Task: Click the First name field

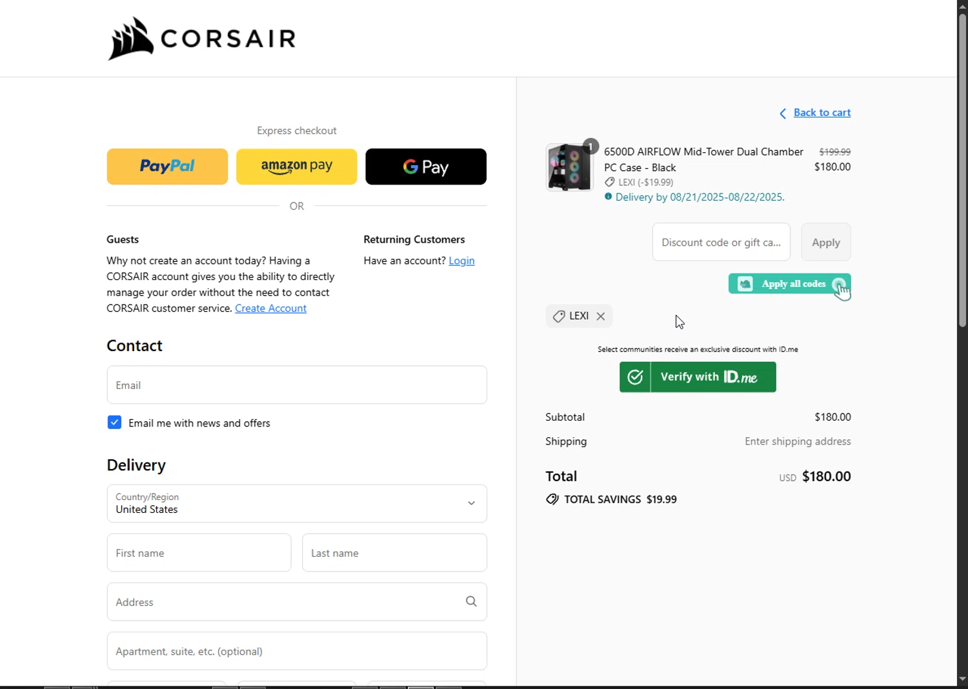Action: click(199, 553)
